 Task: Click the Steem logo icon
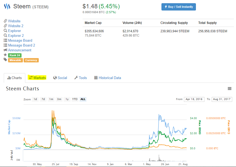pyautogui.click(x=7, y=6)
